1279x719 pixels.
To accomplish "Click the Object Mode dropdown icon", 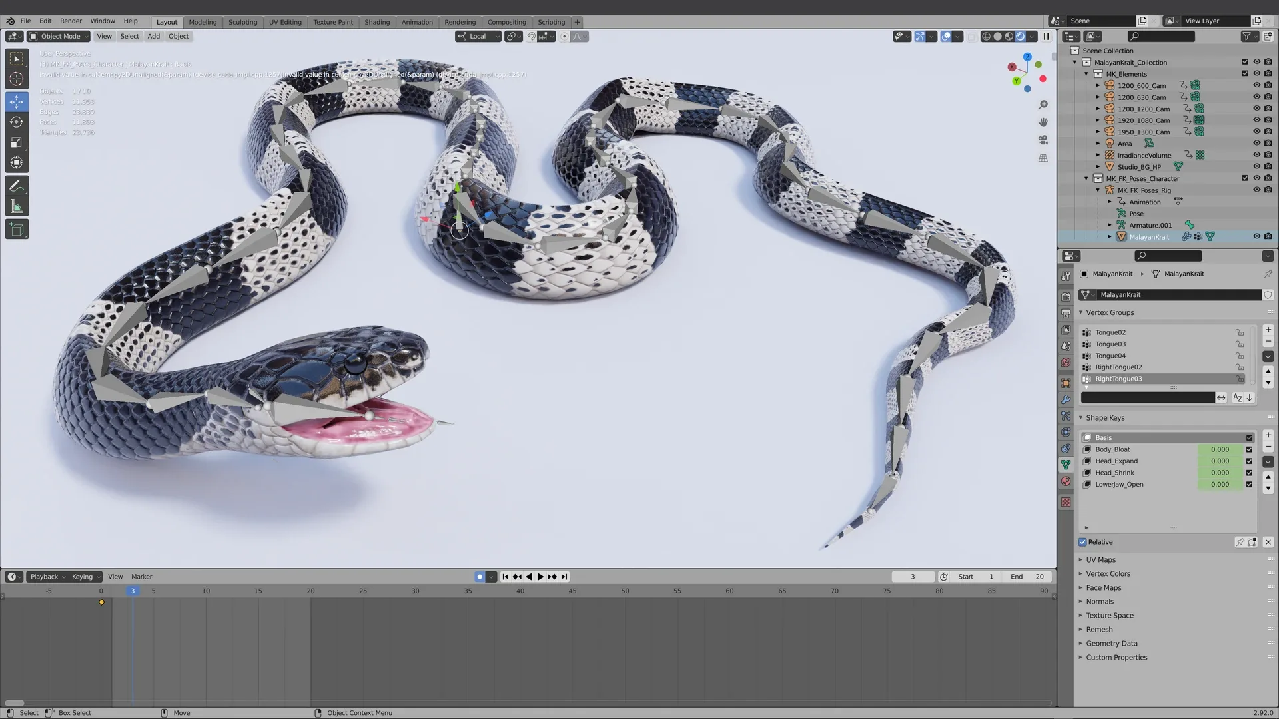I will point(85,36).
